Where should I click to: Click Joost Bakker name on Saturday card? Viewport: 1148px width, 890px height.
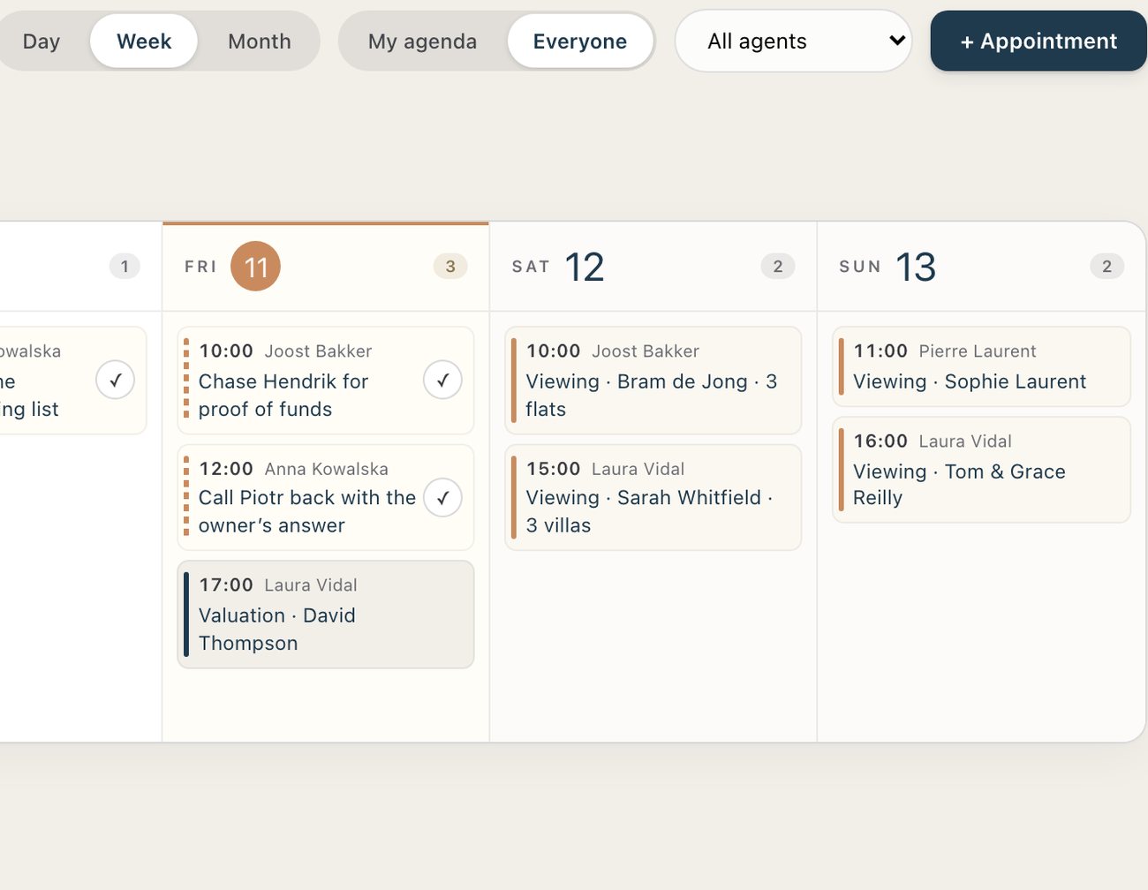pos(646,351)
